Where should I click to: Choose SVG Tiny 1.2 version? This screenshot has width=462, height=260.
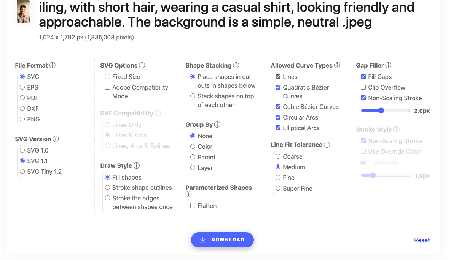pyautogui.click(x=22, y=172)
